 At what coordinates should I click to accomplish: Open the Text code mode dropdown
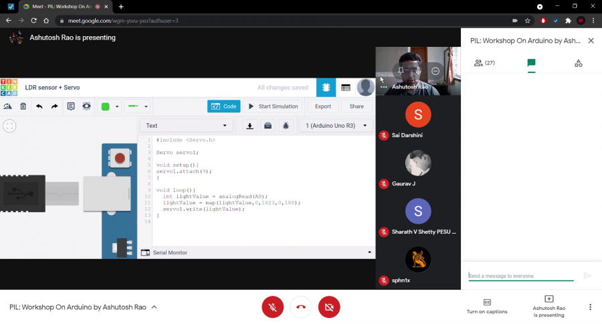click(187, 126)
